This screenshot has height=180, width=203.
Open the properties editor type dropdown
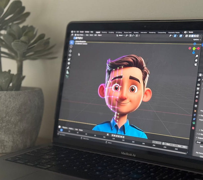(x=200, y=75)
